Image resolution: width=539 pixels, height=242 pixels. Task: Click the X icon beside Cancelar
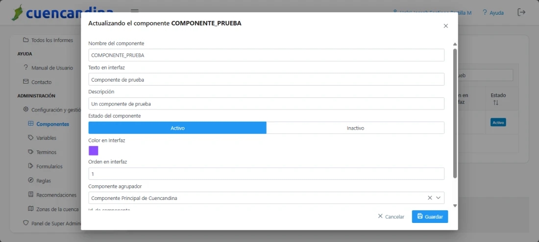[380, 216]
